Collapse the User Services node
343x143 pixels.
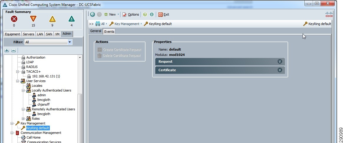click(x=17, y=81)
